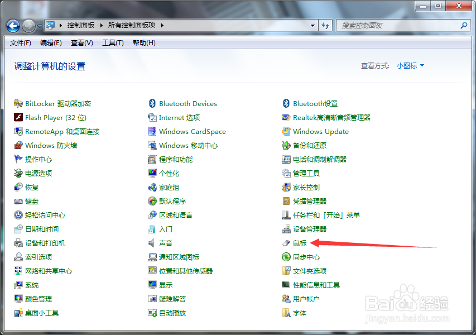Expand the address bar history dropdown arrow

312,26
